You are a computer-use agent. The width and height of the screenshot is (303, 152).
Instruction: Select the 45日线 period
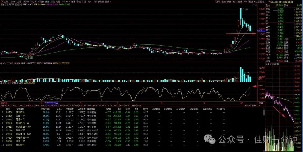pyautogui.click(x=72, y=1)
